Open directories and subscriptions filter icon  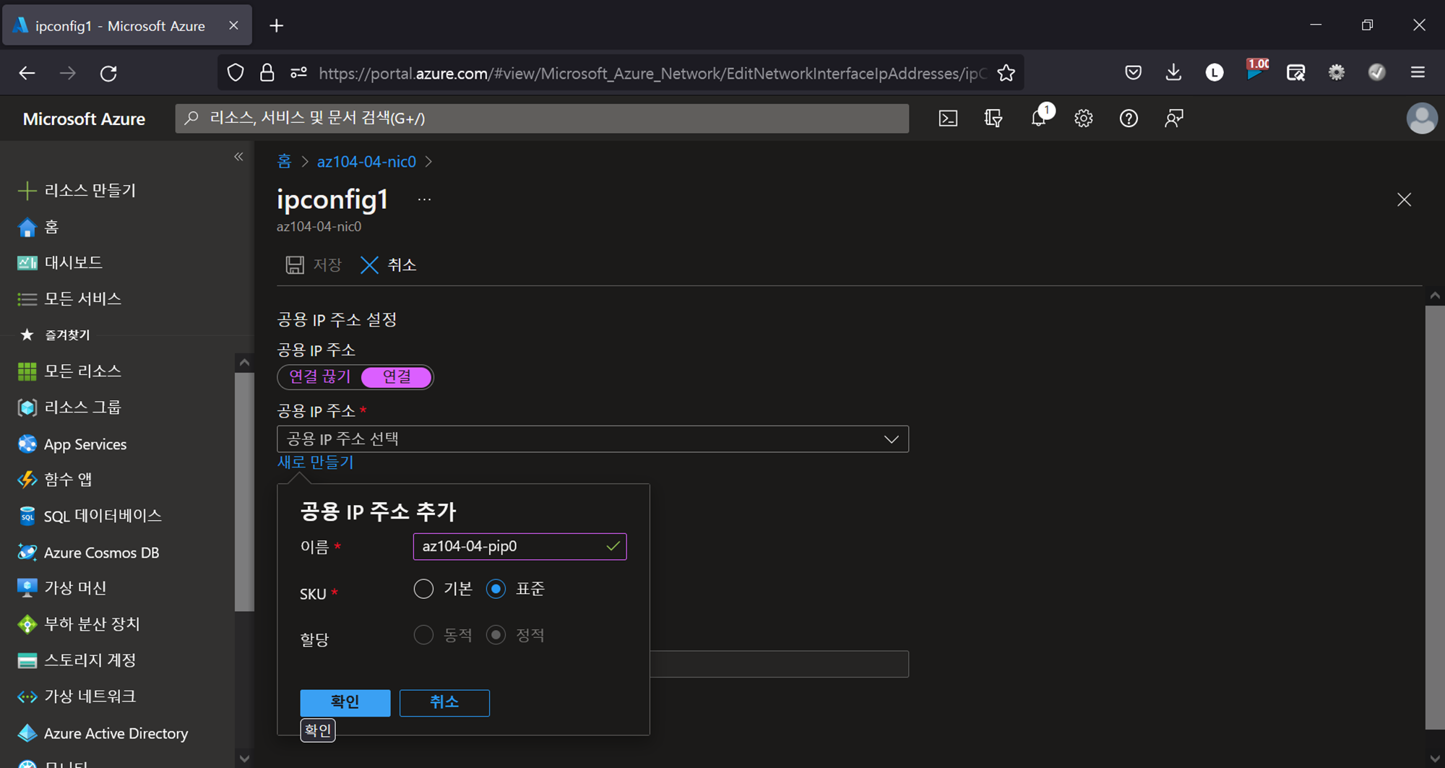pos(993,118)
